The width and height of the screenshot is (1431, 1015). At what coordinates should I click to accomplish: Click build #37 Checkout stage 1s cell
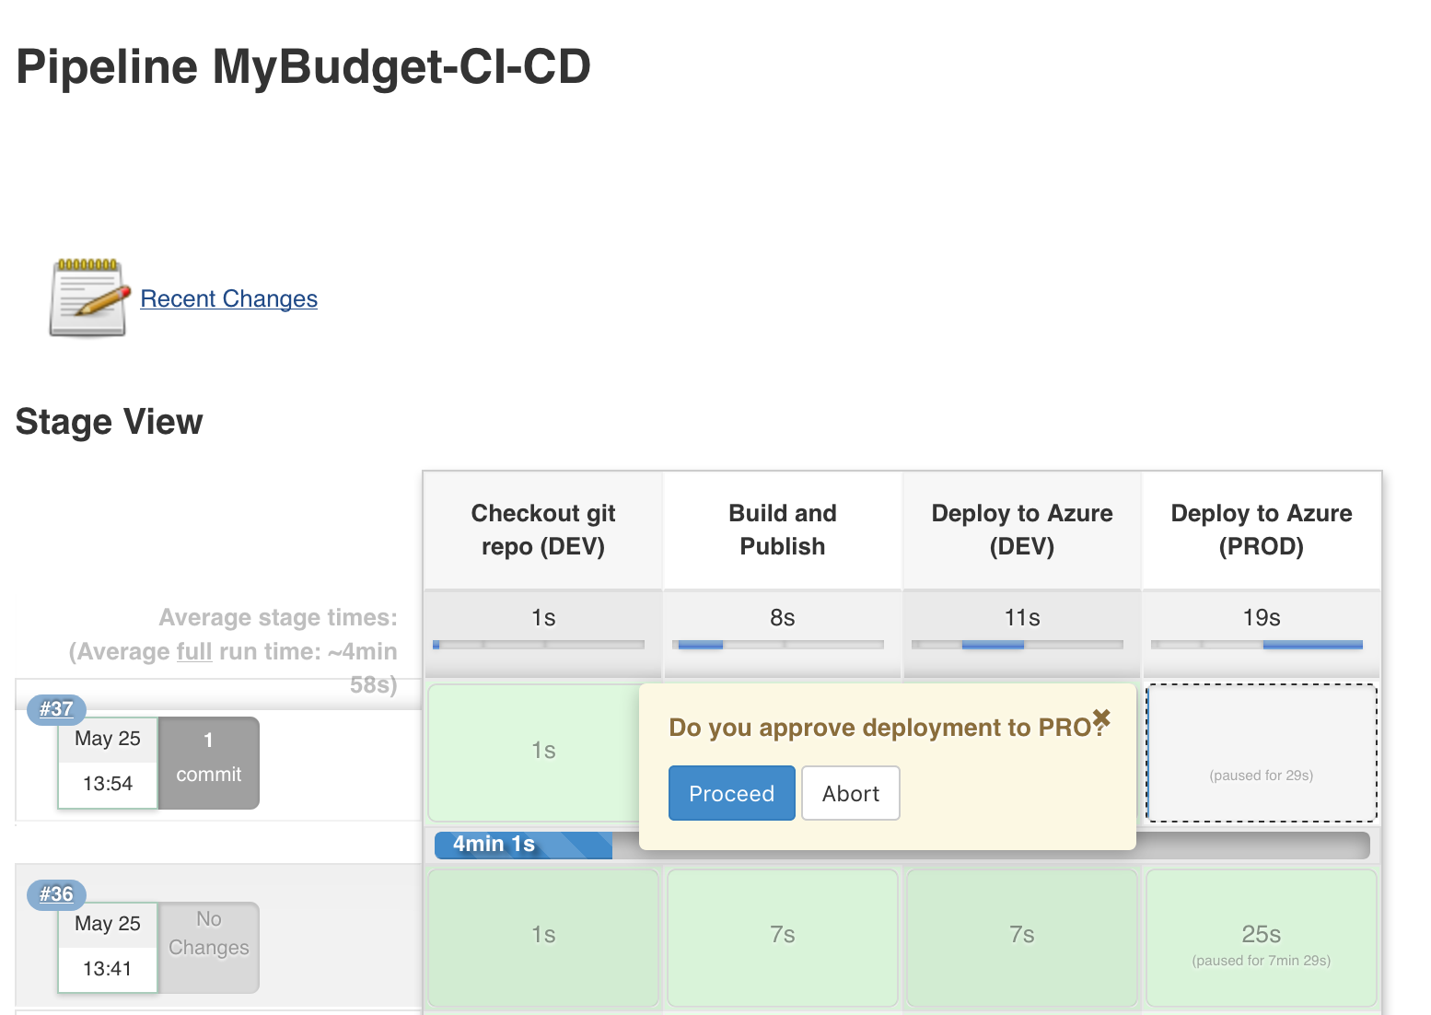tap(534, 752)
